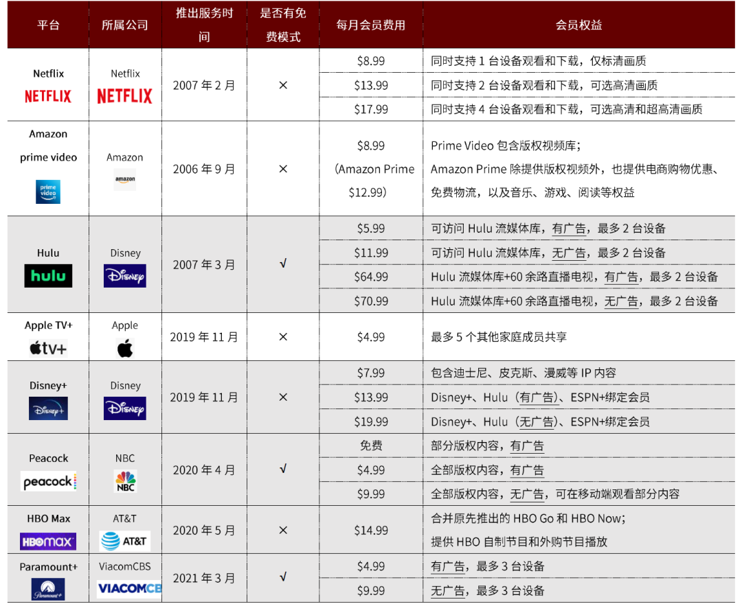Select the 是否有免费模式 column header
This screenshot has width=742, height=604.
pos(283,25)
